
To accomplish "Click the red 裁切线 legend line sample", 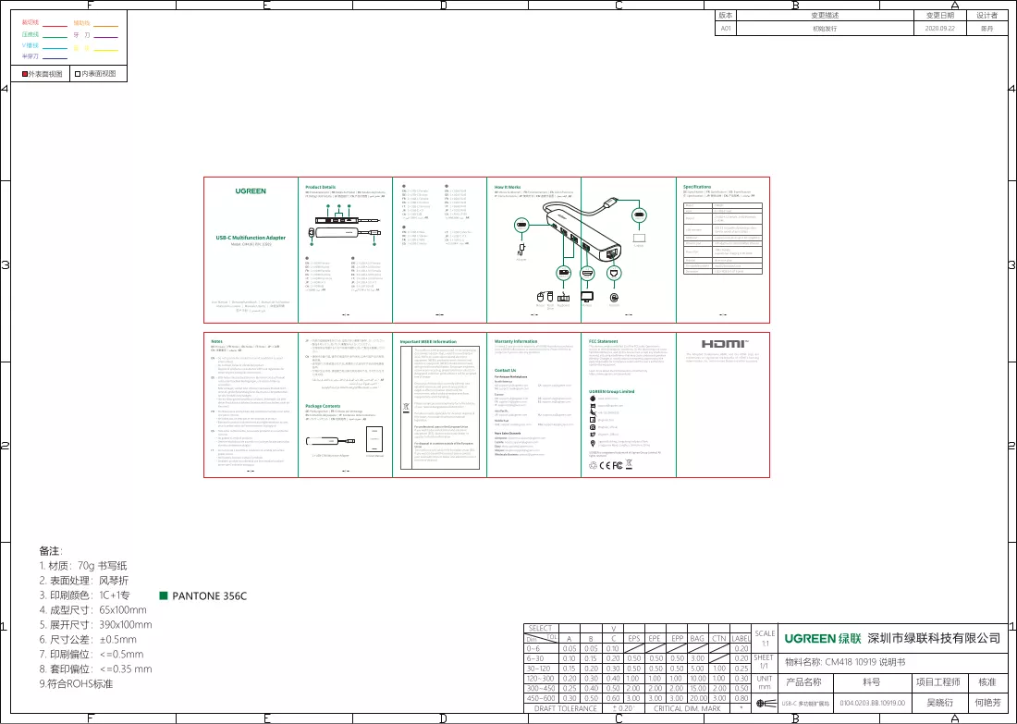I will pyautogui.click(x=55, y=27).
